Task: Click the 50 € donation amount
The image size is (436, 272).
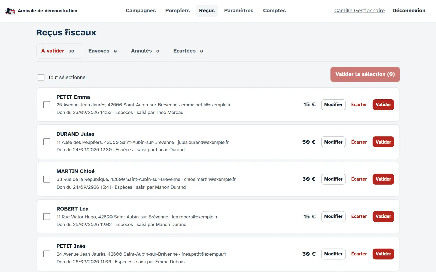Action: click(x=309, y=142)
